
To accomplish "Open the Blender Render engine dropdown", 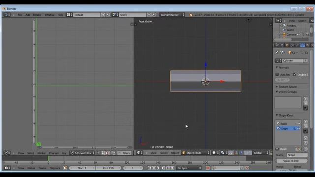I will [x=172, y=15].
